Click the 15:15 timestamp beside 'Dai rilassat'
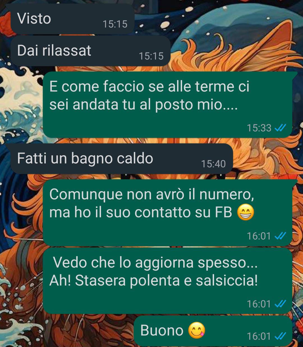The width and height of the screenshot is (303, 347). click(151, 56)
